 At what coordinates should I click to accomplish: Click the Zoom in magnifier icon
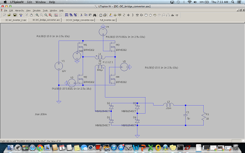pyautogui.click(x=37, y=15)
